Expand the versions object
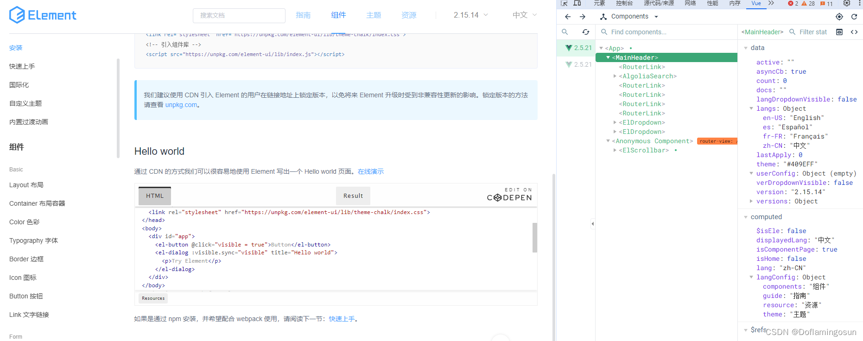Viewport: 863px width, 341px height. click(751, 201)
